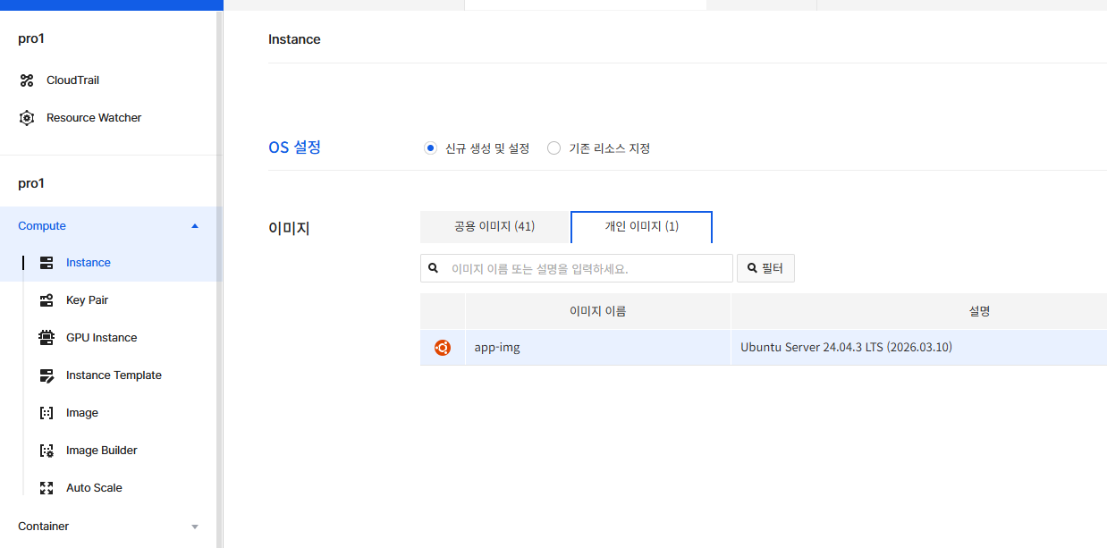Viewport: 1107px width, 548px height.
Task: Click the CloudTrail label
Action: (x=72, y=80)
